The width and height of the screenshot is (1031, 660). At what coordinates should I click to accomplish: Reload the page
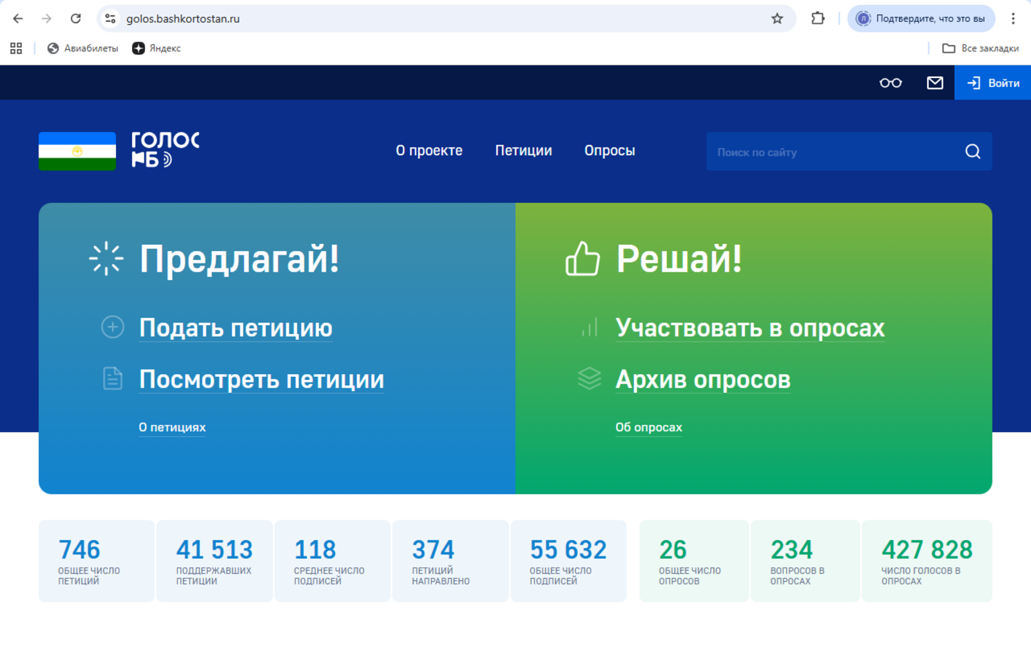tap(75, 19)
